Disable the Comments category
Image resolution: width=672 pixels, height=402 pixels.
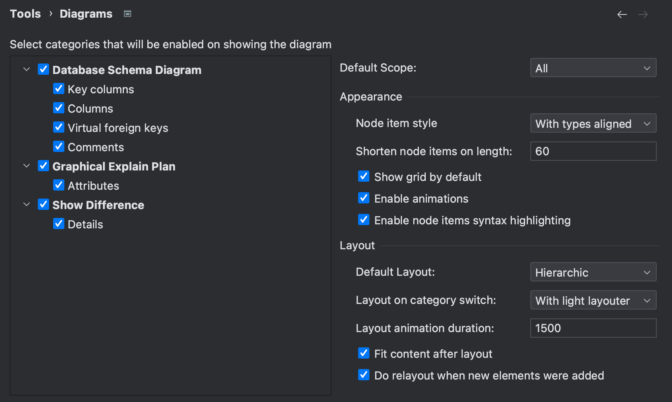tap(59, 146)
